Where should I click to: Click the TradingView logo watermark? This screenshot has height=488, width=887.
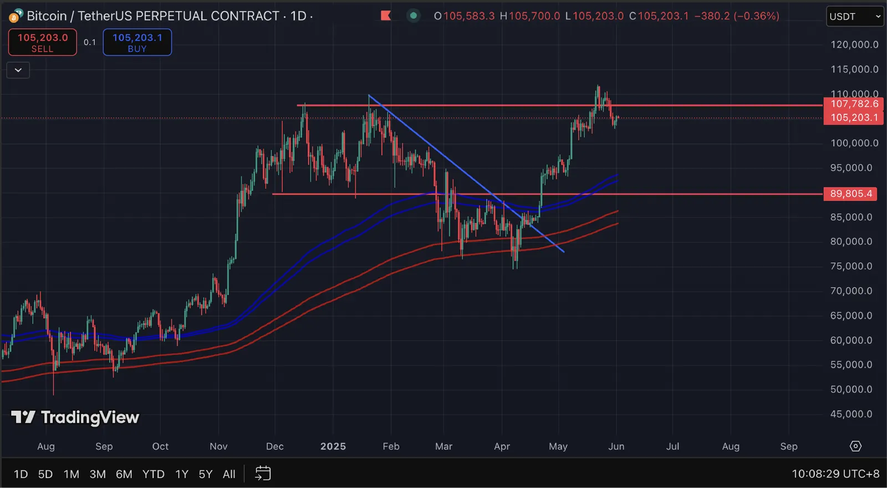click(75, 417)
